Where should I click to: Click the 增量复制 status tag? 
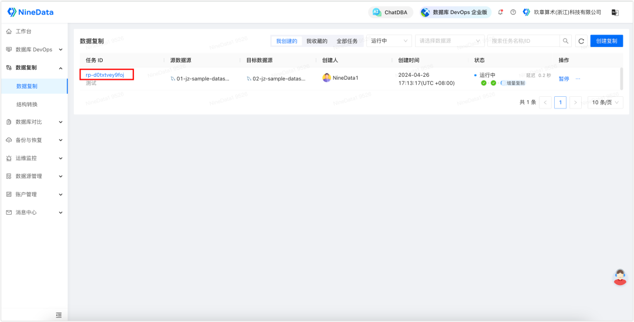coord(515,83)
